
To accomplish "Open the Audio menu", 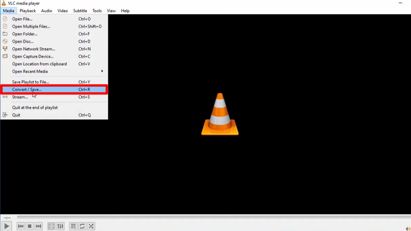I will [47, 11].
